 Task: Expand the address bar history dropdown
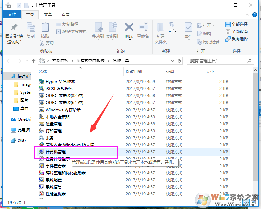click(x=172, y=61)
